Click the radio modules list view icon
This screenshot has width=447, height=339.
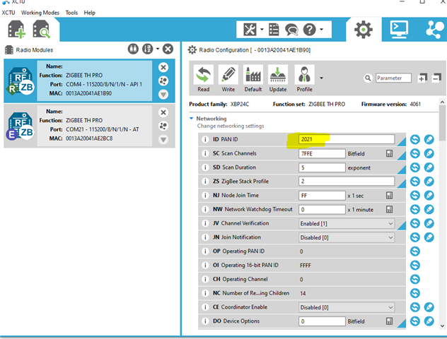(x=133, y=49)
